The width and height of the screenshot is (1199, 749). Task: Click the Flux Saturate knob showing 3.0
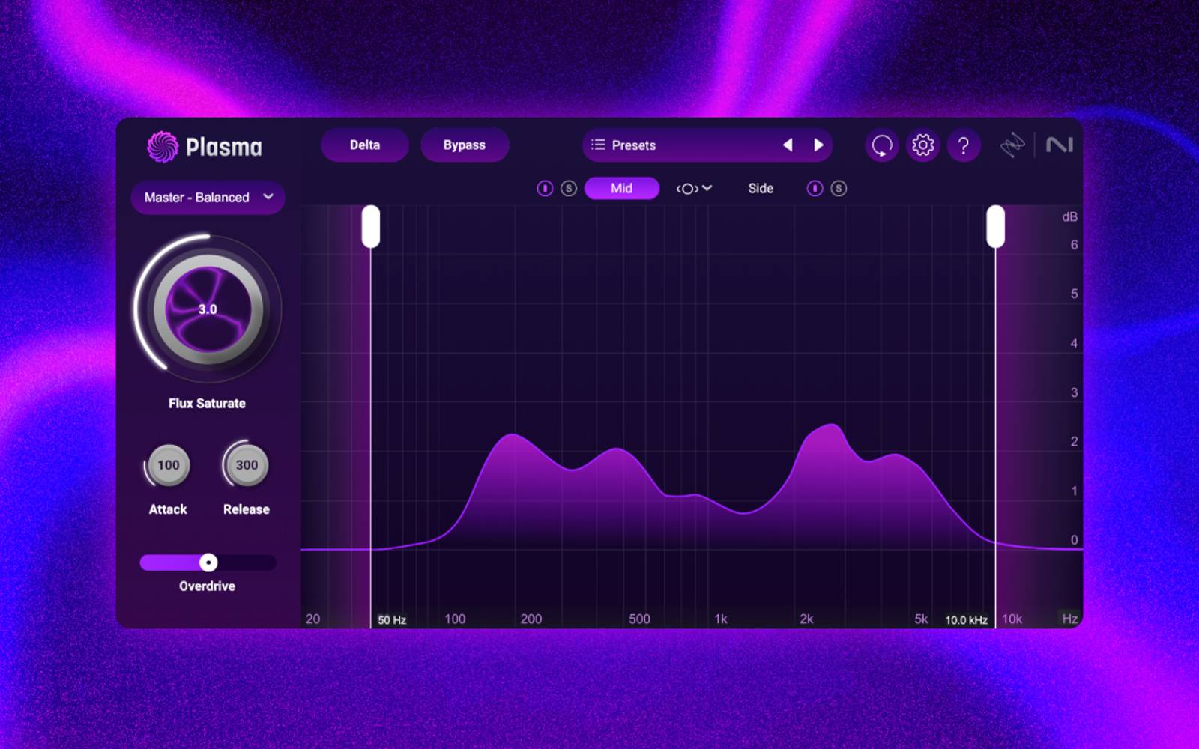pos(208,309)
